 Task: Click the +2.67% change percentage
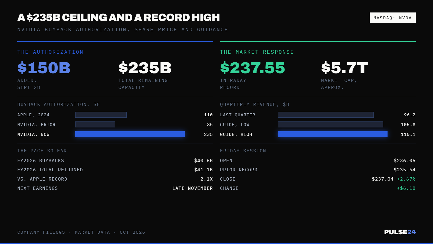pos(406,179)
